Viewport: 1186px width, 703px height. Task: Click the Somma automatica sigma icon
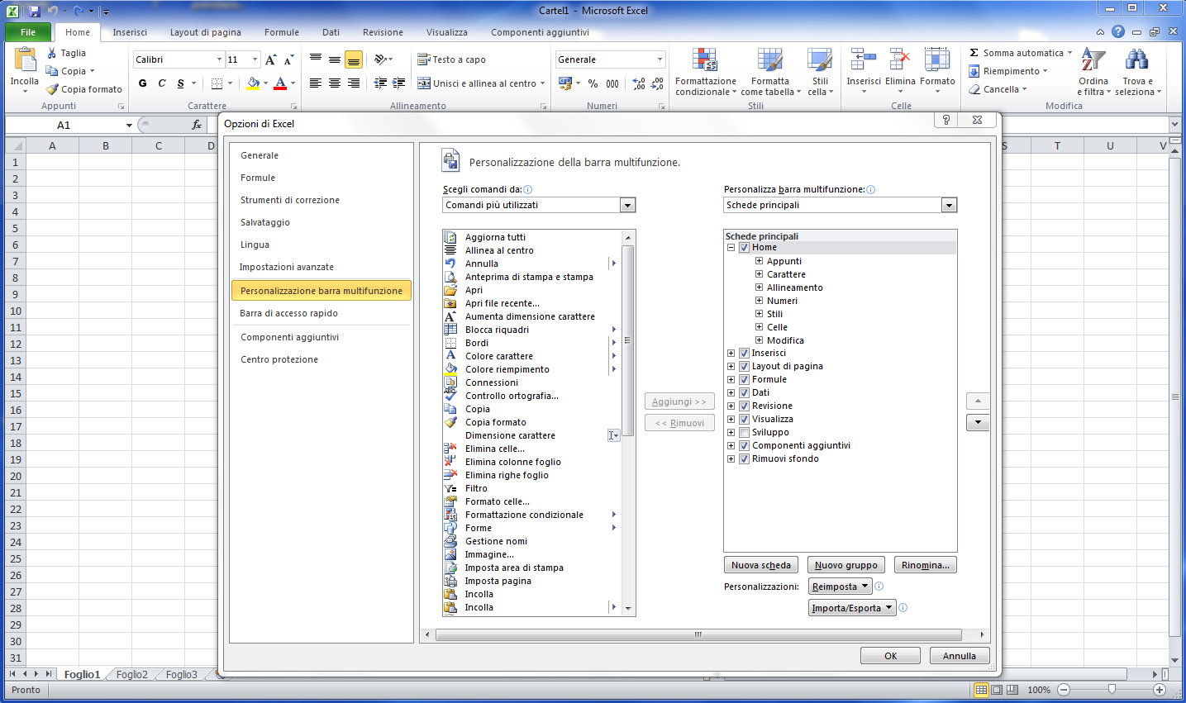(974, 53)
